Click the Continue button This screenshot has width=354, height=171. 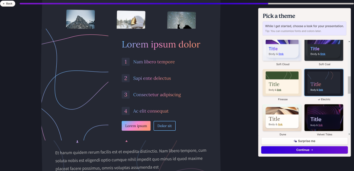[x=304, y=150]
